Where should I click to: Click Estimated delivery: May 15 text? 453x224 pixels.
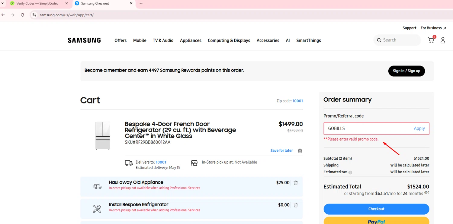point(158,168)
